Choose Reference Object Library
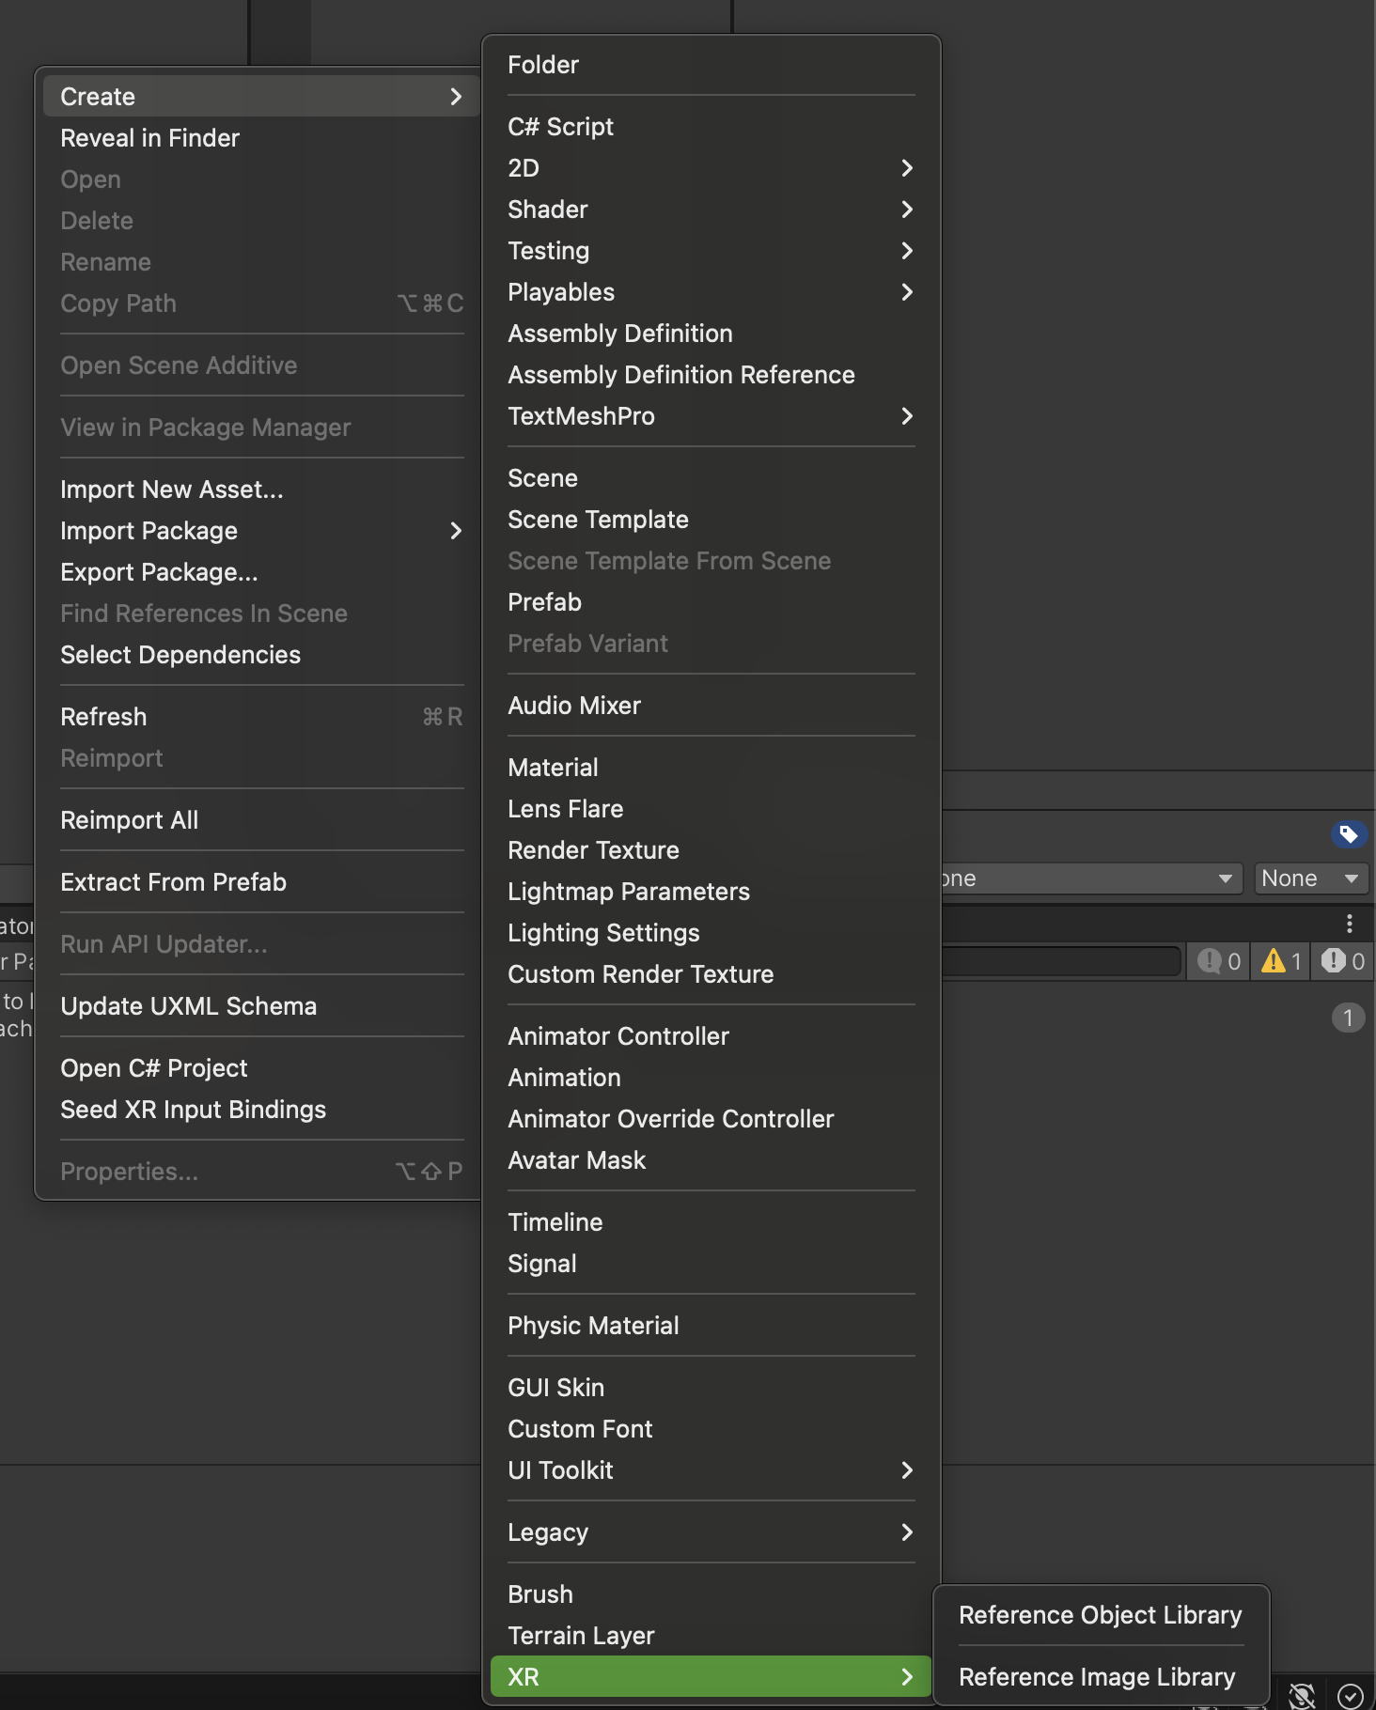 point(1101,1615)
